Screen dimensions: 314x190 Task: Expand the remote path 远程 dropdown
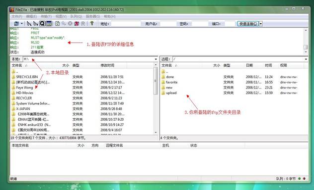click(306, 59)
